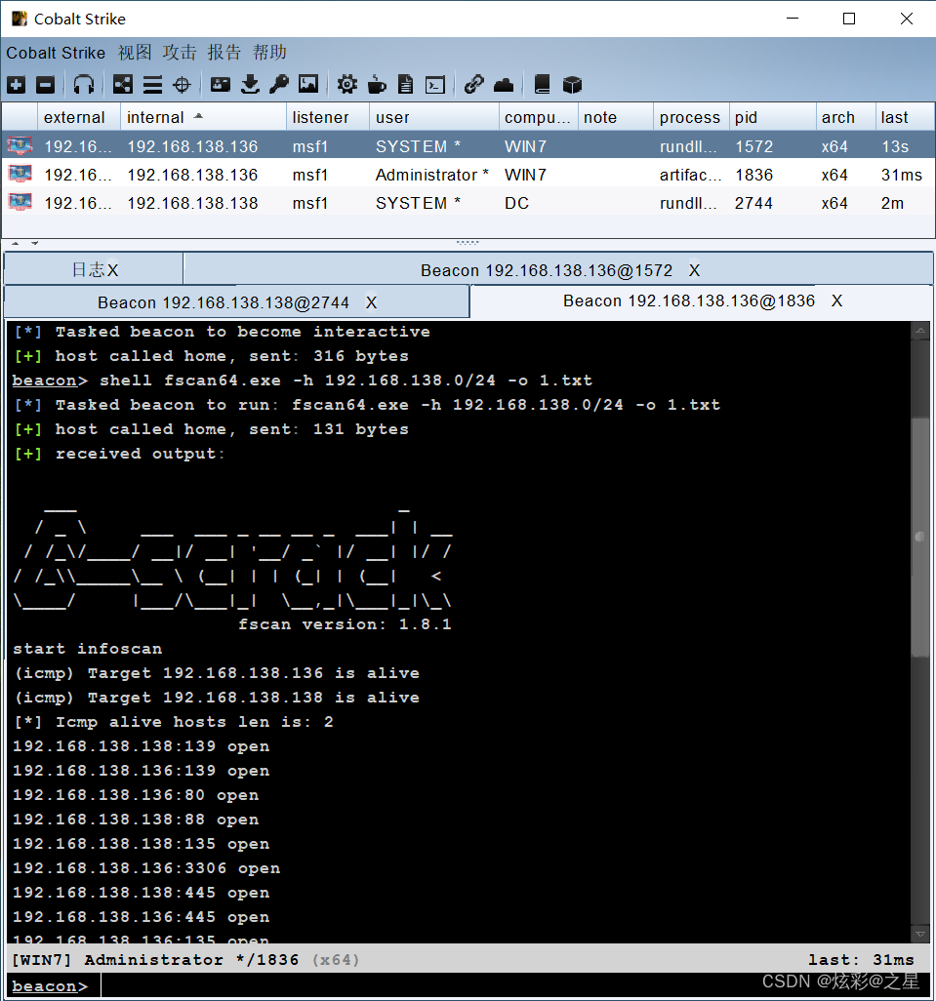Viewport: 936px width, 1001px height.
Task: Switch to the 日志 log tab
Action: point(94,269)
